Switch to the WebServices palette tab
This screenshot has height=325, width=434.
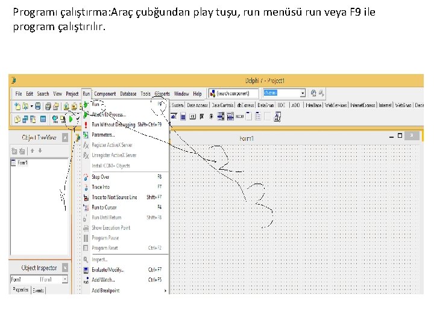pos(336,105)
